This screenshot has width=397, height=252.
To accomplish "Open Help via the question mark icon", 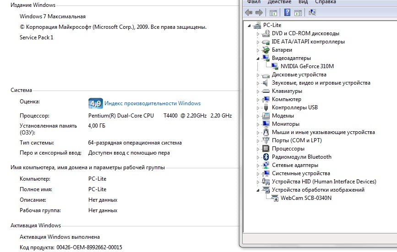I will click(x=287, y=12).
